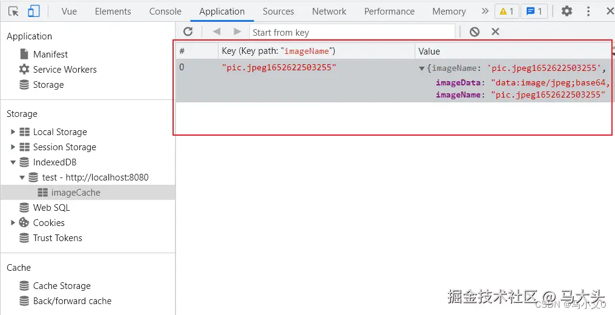Switch to the Console tab
Screen dimensions: 615x315
pos(165,12)
